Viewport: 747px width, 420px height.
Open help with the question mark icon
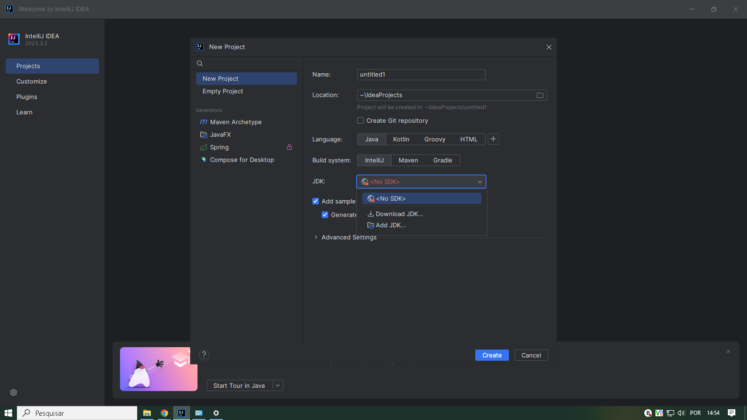204,355
